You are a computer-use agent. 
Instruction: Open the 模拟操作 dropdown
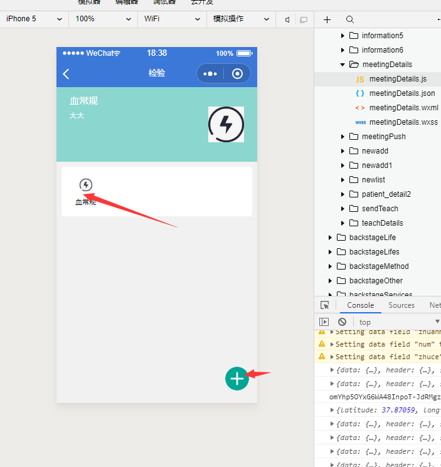click(x=241, y=19)
